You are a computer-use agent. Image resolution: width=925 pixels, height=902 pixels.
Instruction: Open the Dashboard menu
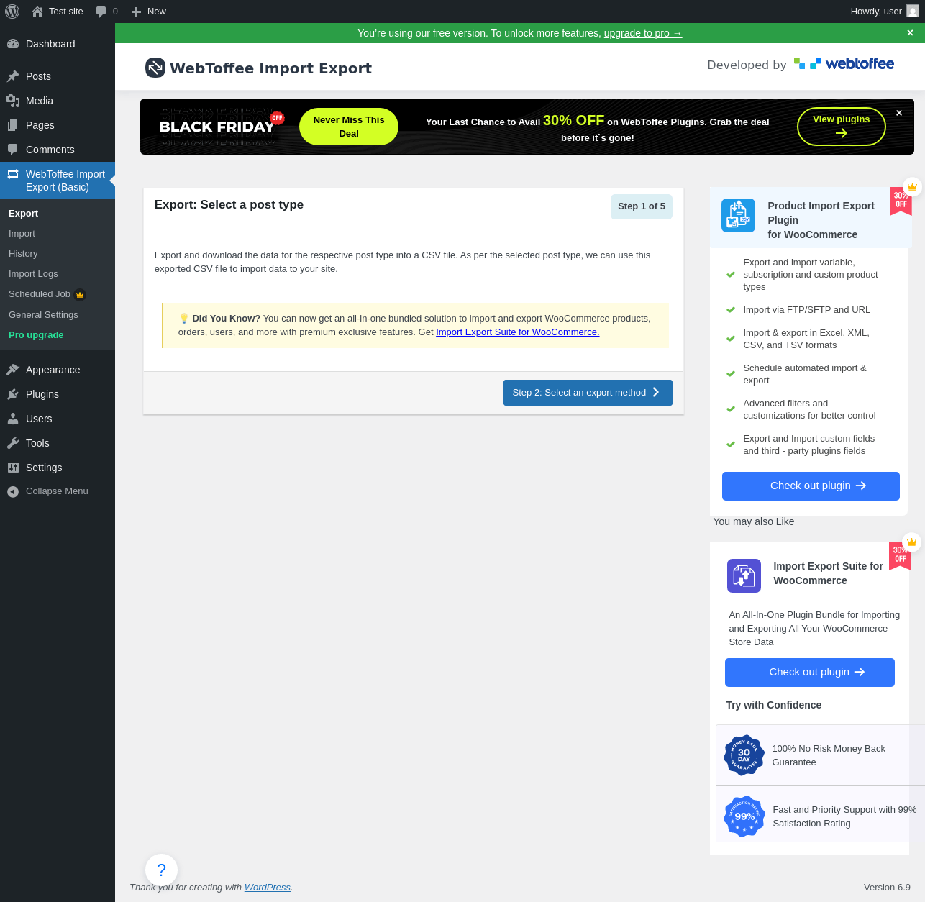click(x=58, y=44)
